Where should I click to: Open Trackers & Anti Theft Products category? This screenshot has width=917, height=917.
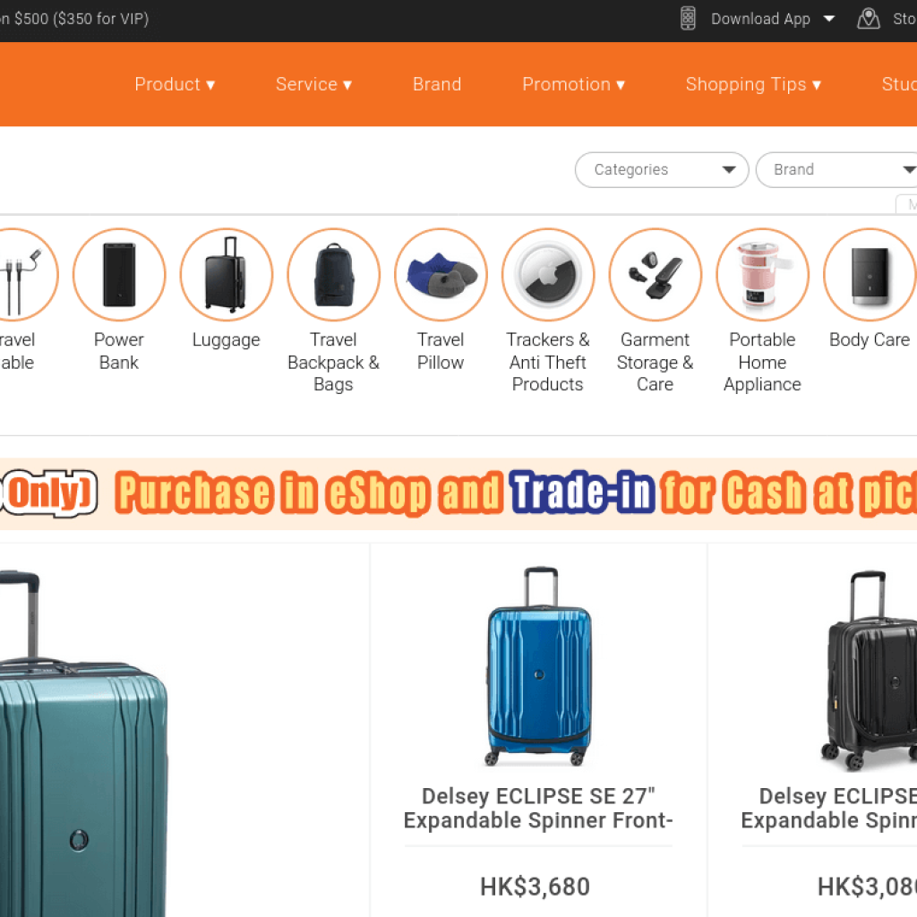(548, 275)
